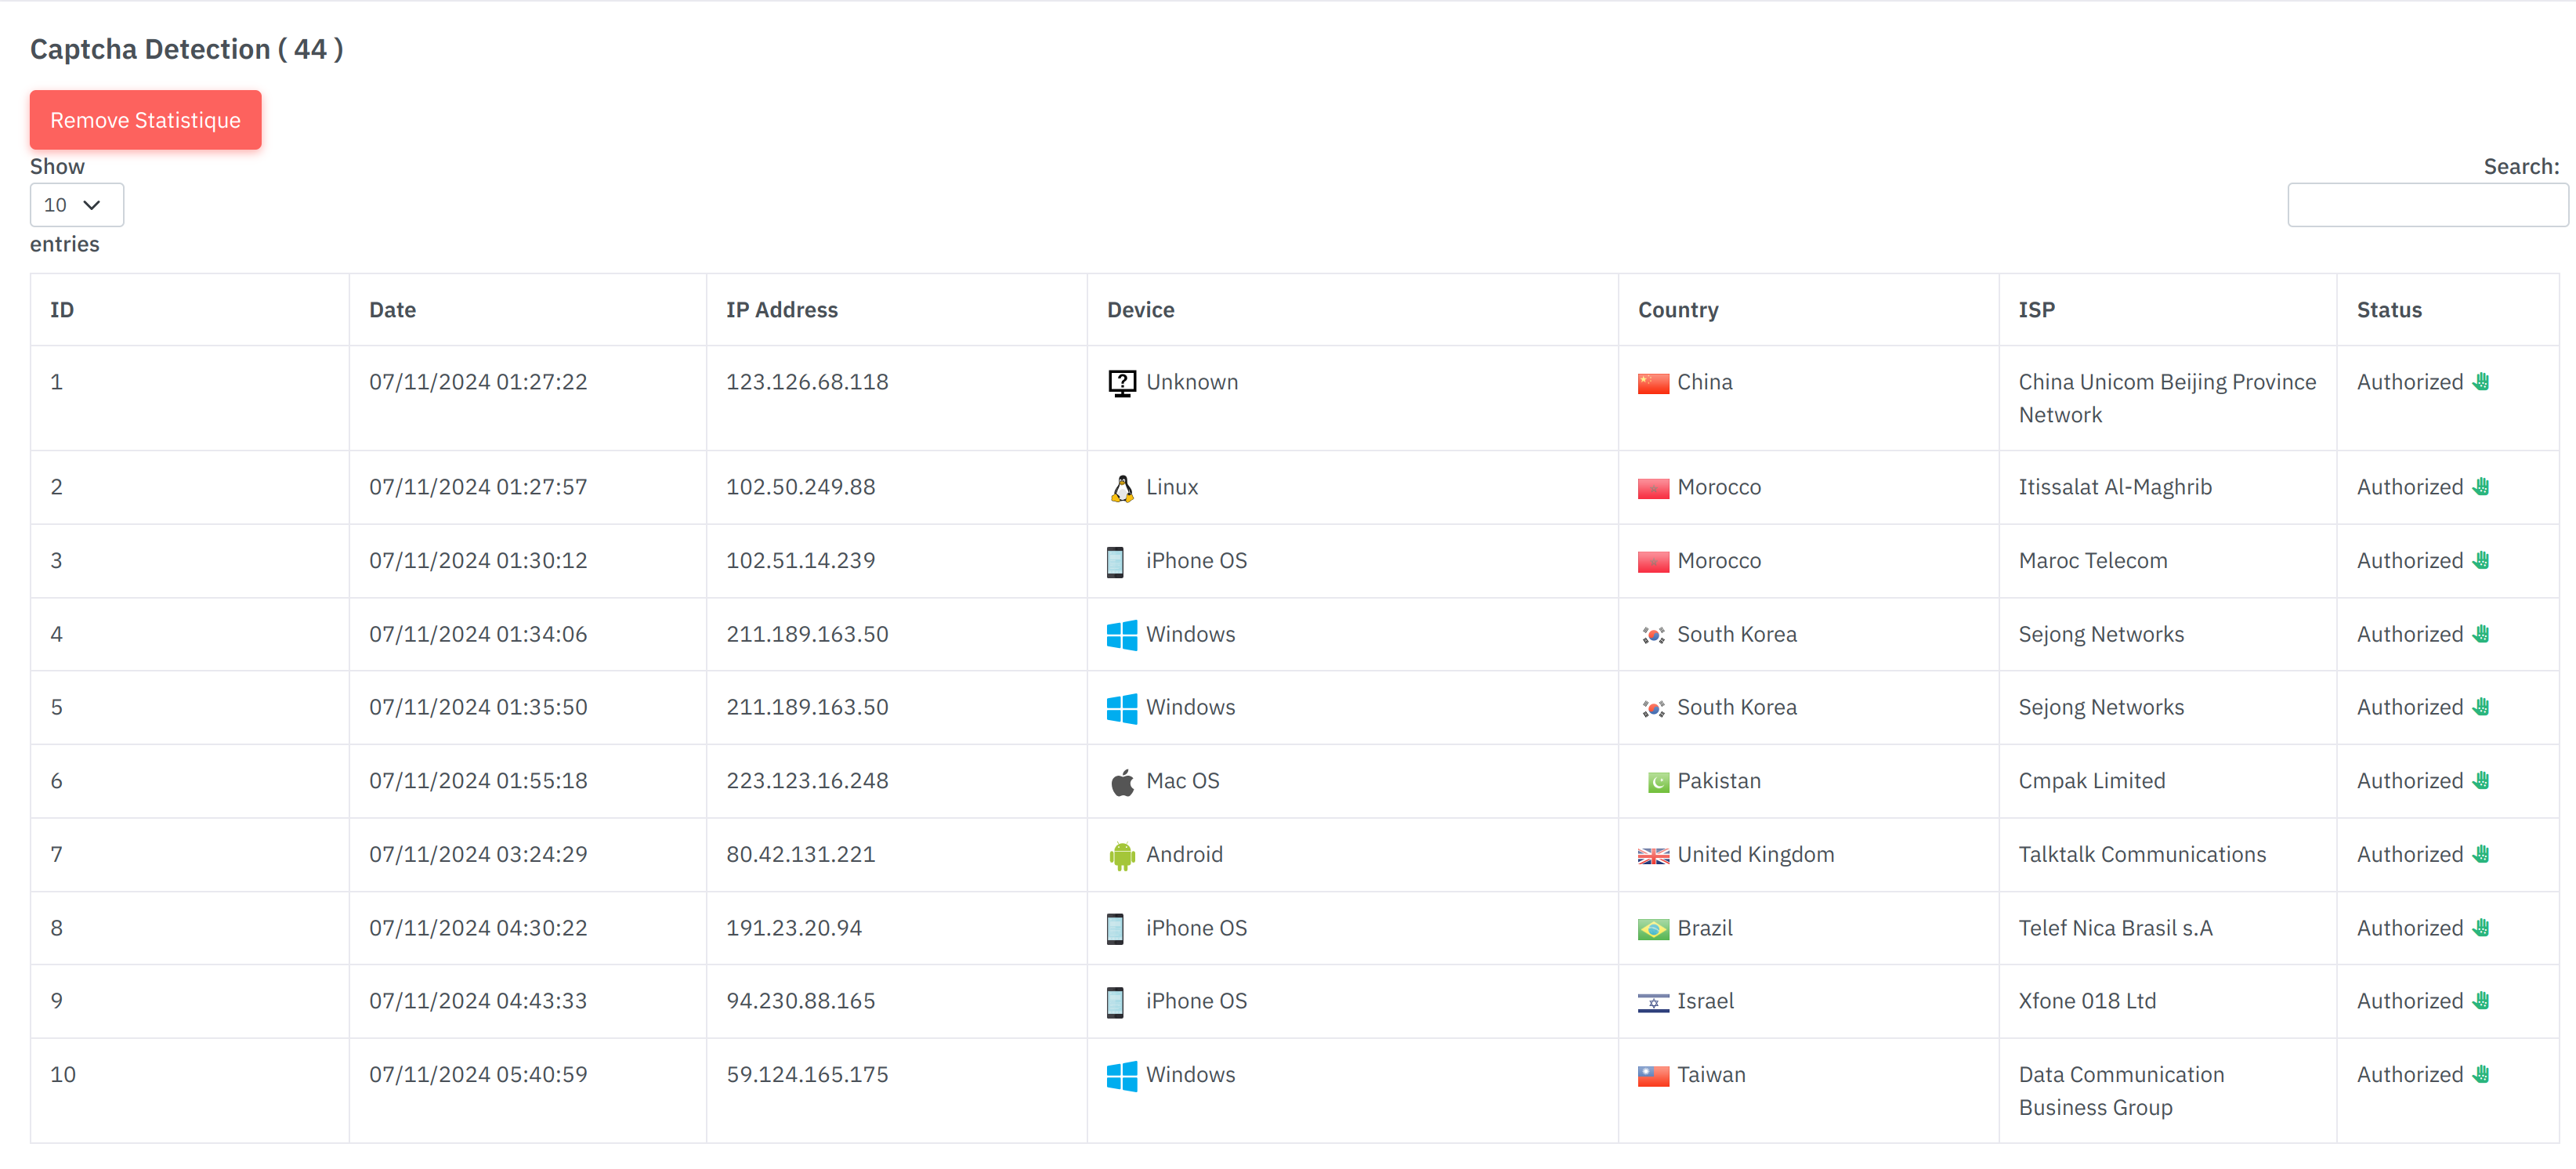This screenshot has height=1169, width=2576.
Task: Click the green hand icon in row 1
Action: (2481, 382)
